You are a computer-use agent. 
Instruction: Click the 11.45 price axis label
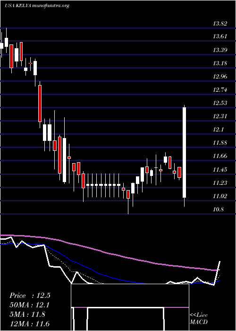coord(220,169)
